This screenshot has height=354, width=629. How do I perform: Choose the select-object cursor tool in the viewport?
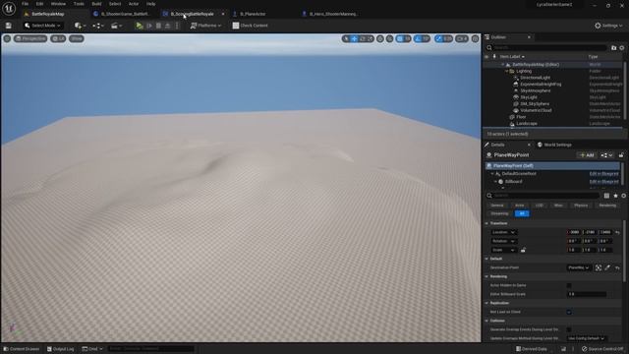(346, 38)
